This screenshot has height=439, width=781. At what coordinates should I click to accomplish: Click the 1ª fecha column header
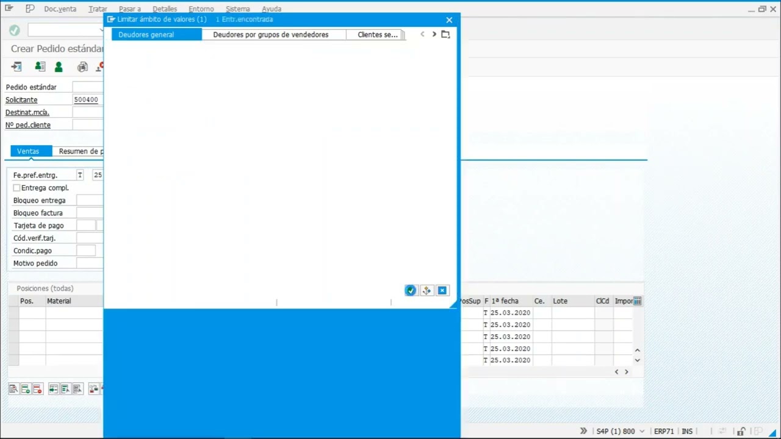[510, 301]
